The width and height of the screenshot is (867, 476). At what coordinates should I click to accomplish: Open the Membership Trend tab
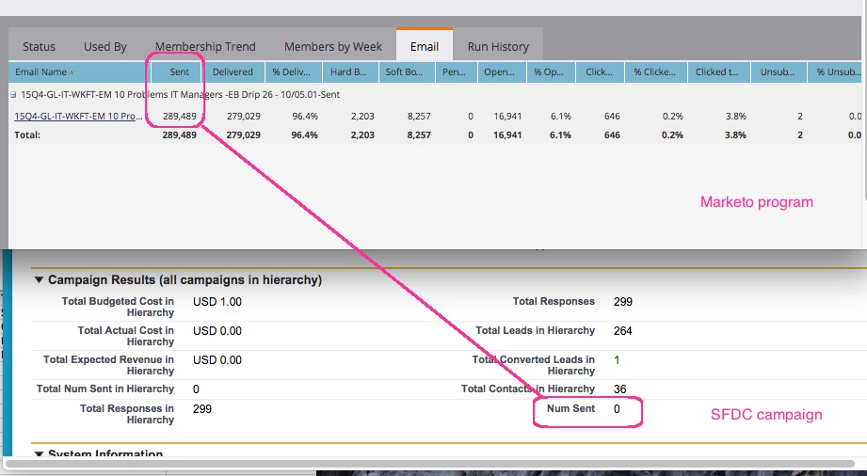205,46
